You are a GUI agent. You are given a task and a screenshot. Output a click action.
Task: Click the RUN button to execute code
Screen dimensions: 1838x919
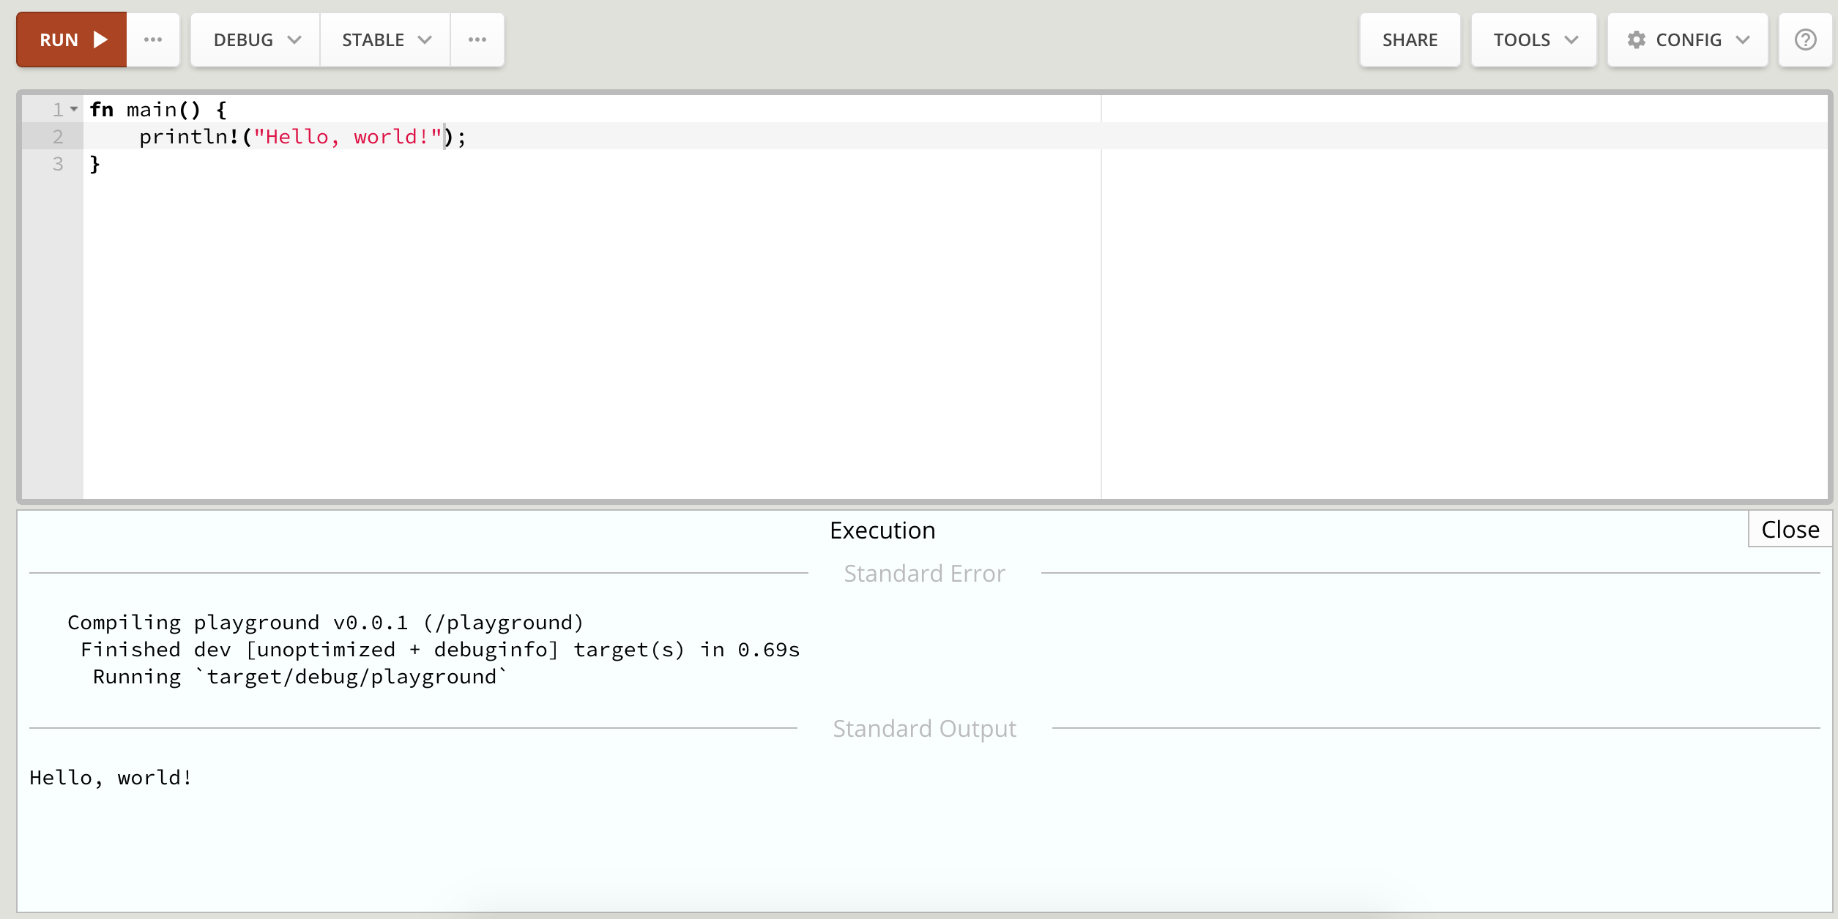coord(72,40)
